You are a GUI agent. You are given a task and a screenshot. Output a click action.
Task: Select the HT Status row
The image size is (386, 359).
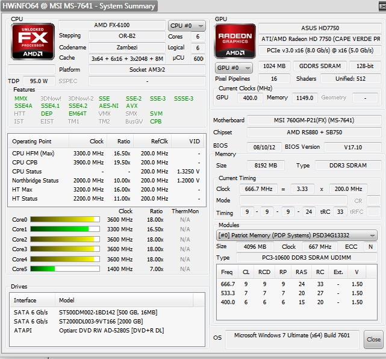(x=107, y=198)
